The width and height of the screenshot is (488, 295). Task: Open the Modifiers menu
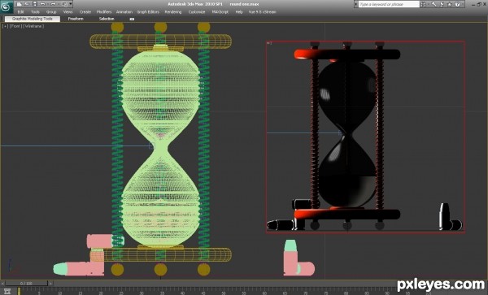point(104,12)
